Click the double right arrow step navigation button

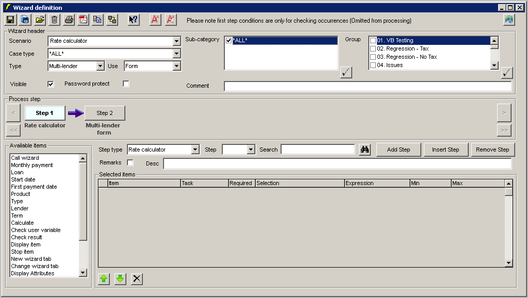(504, 130)
